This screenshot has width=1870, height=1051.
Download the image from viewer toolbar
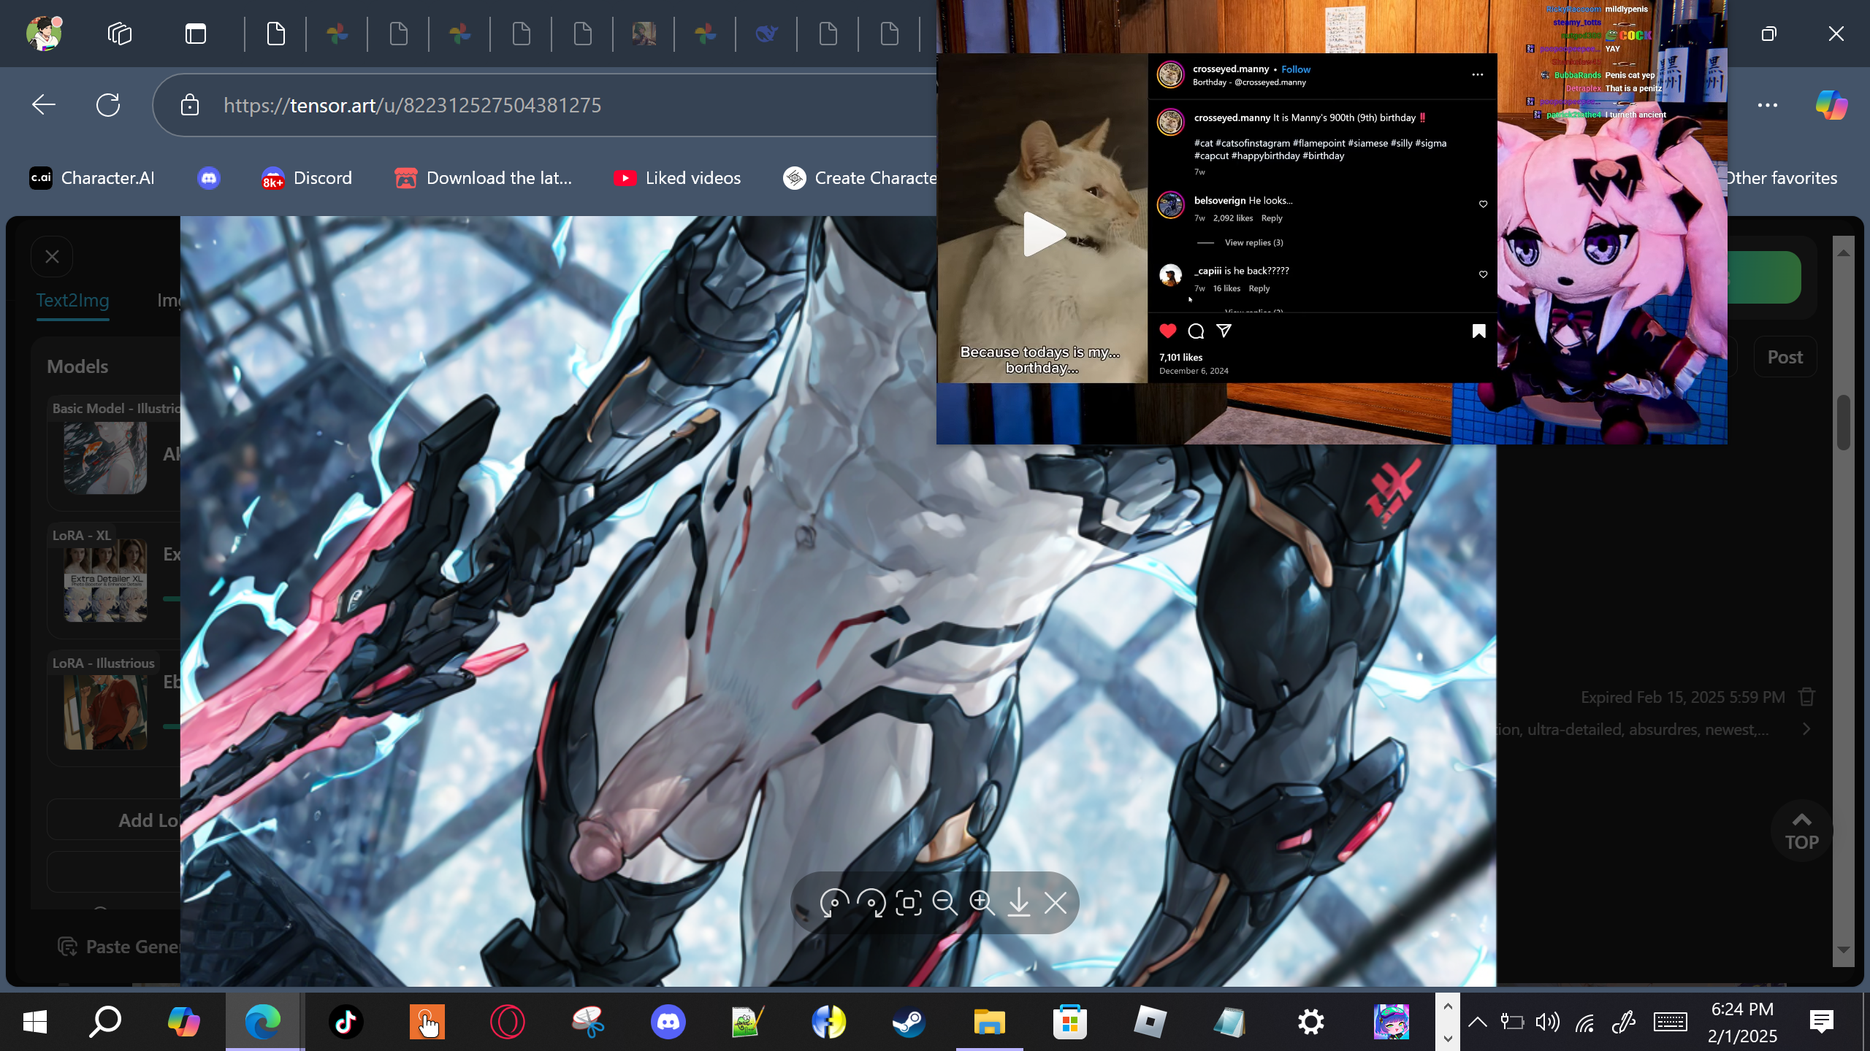pos(1018,903)
